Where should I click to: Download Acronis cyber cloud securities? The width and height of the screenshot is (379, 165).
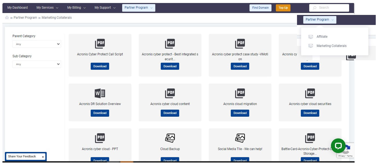tap(310, 113)
